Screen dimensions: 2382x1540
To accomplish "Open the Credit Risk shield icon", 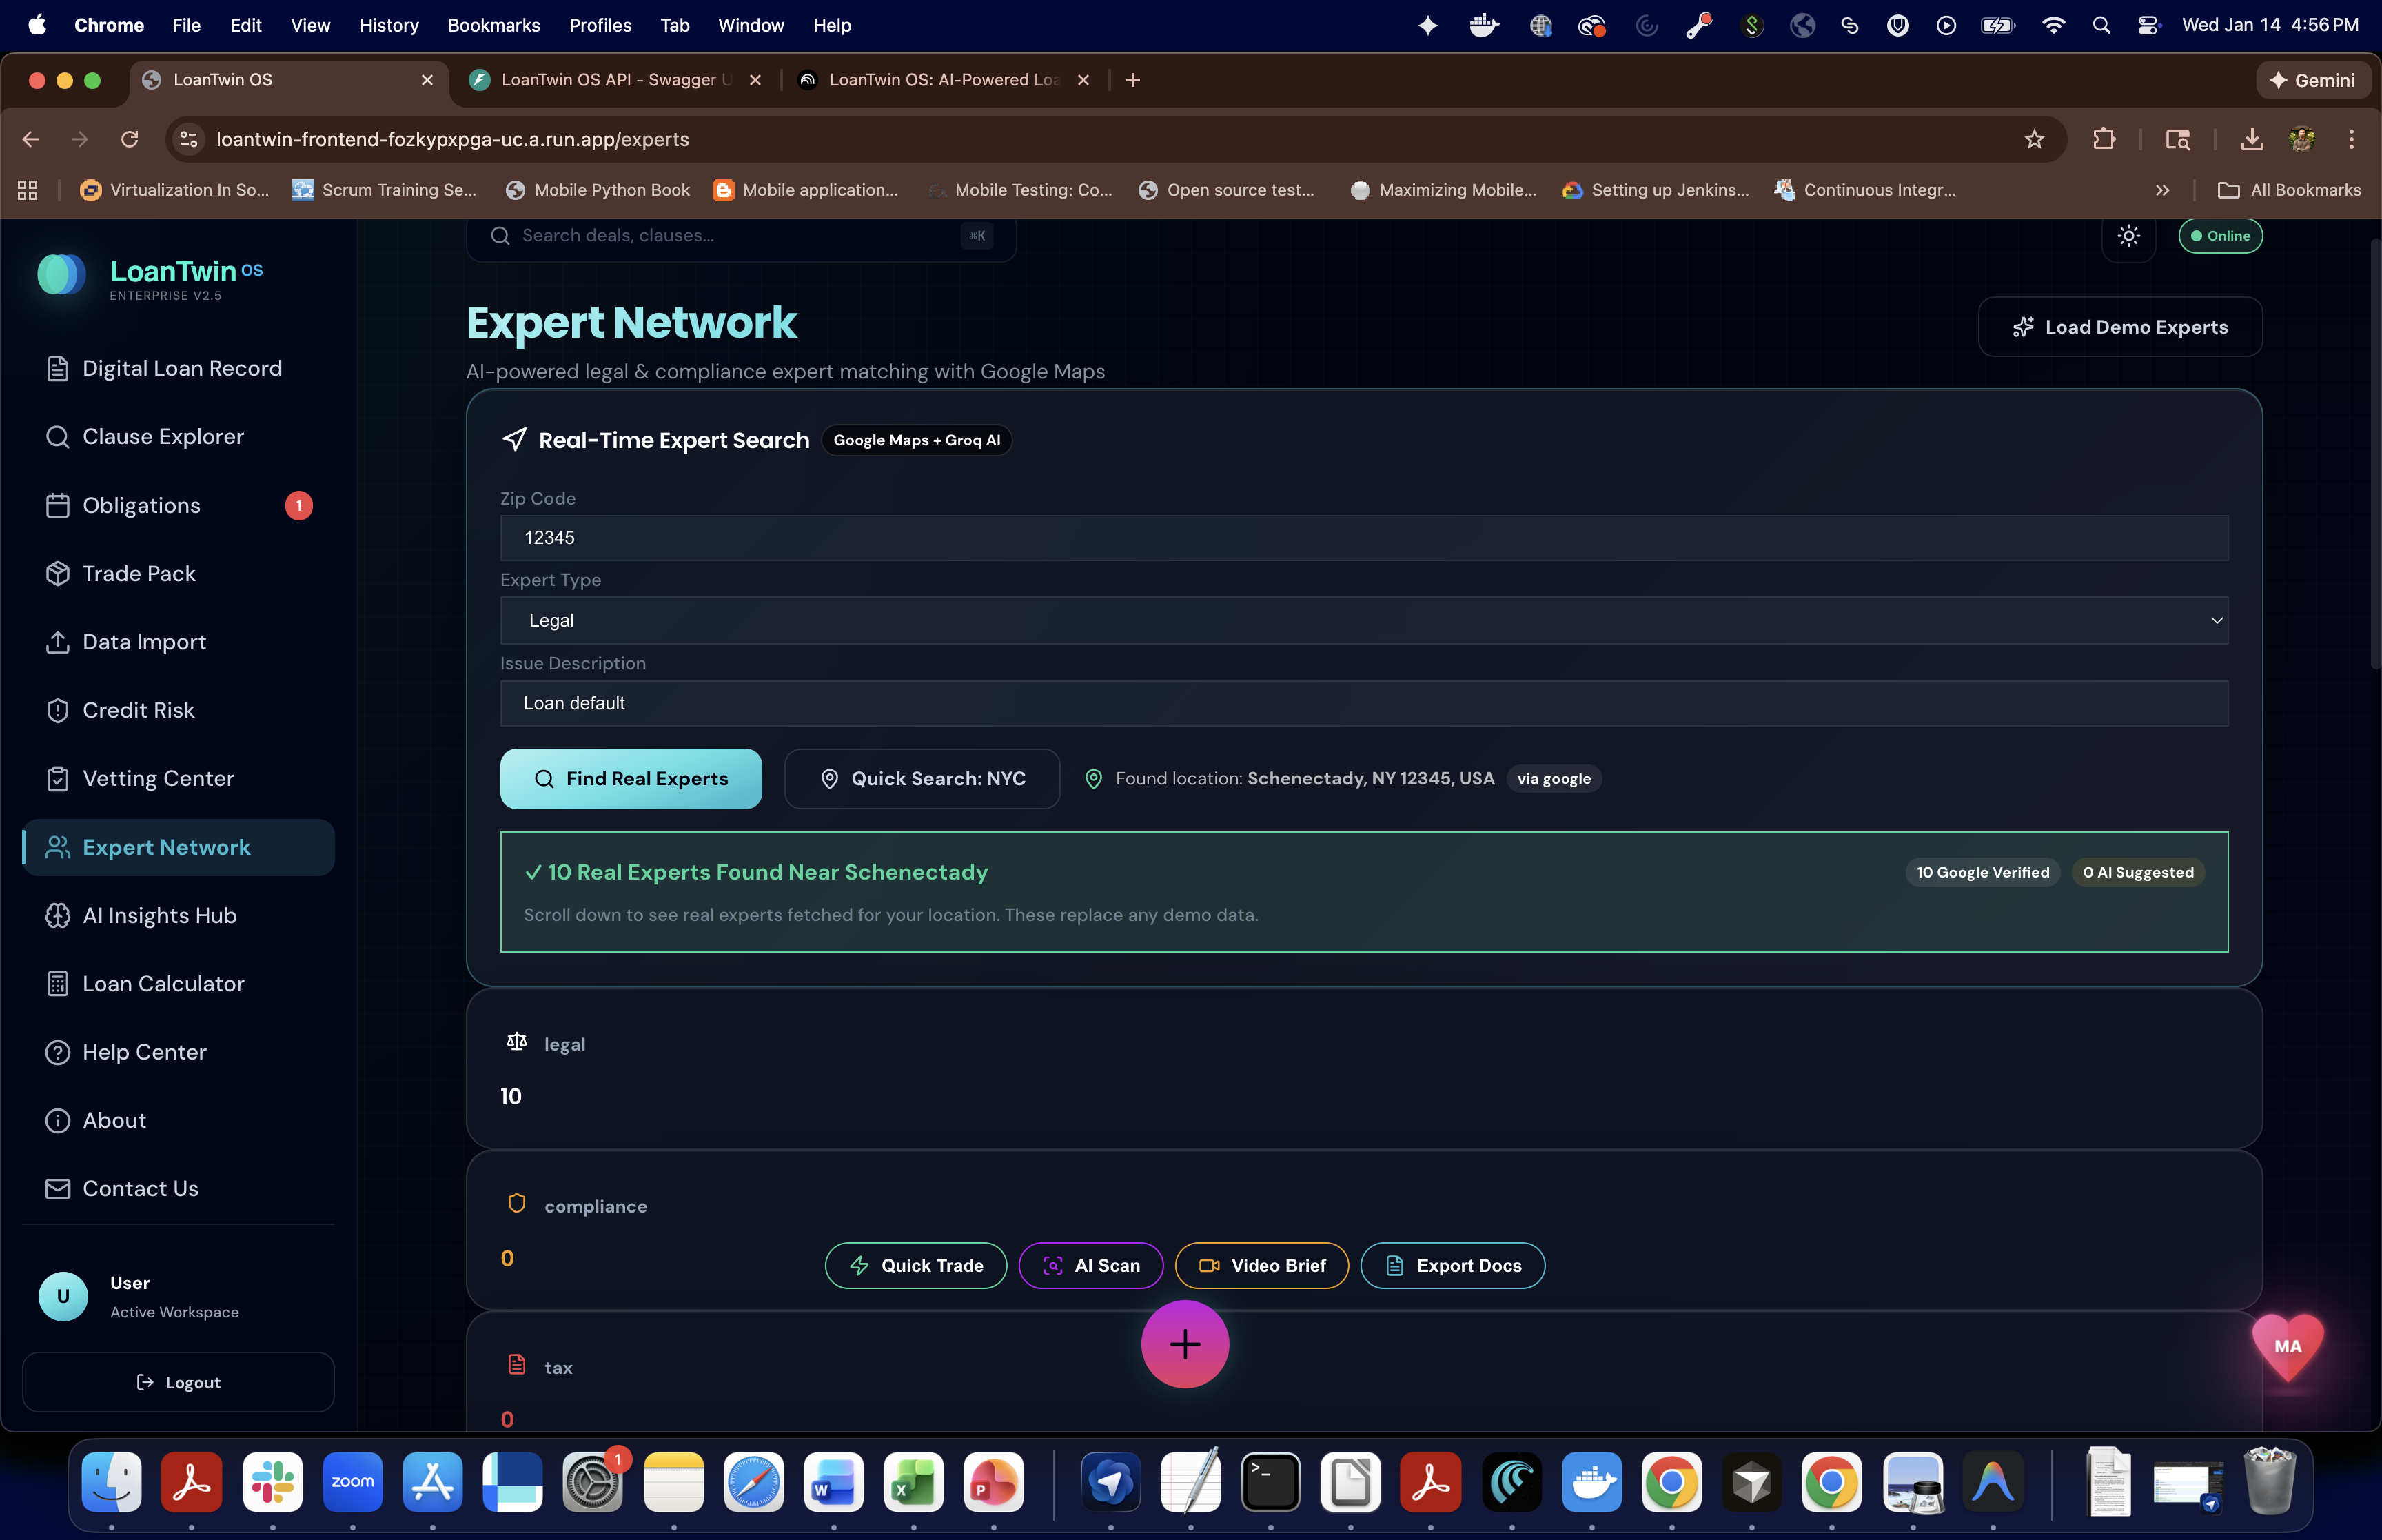I will point(57,710).
